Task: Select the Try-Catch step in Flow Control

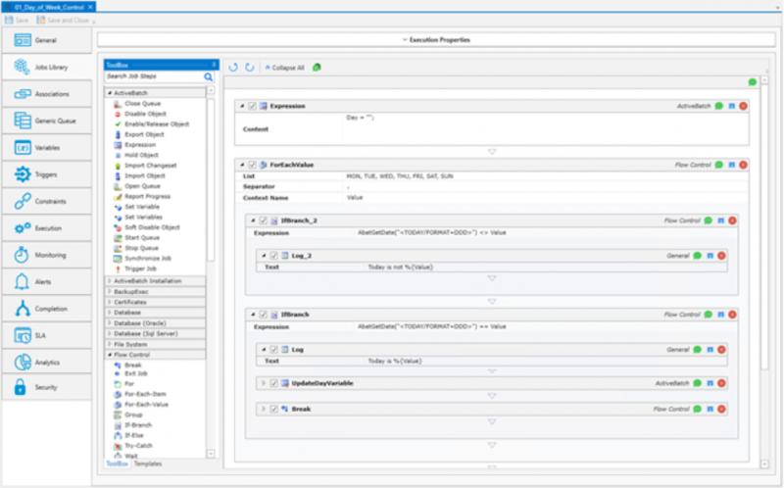Action: tap(138, 445)
